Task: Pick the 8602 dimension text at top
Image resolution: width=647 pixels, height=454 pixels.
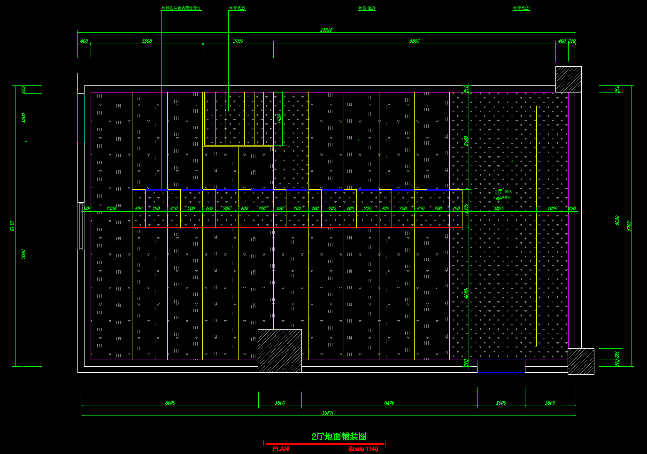Action: point(414,41)
